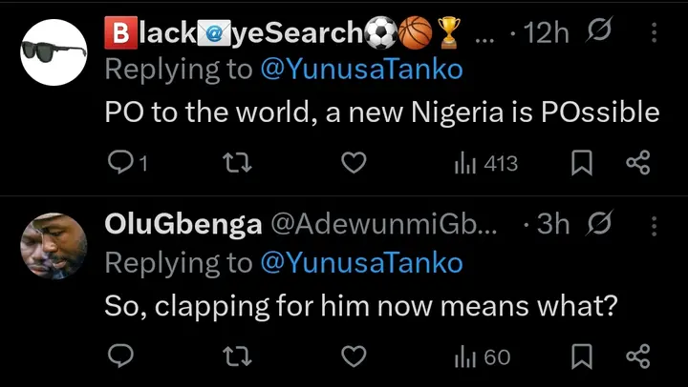This screenshot has height=387, width=688.
Task: Like the 'PO to the world' tweet
Action: (x=355, y=164)
